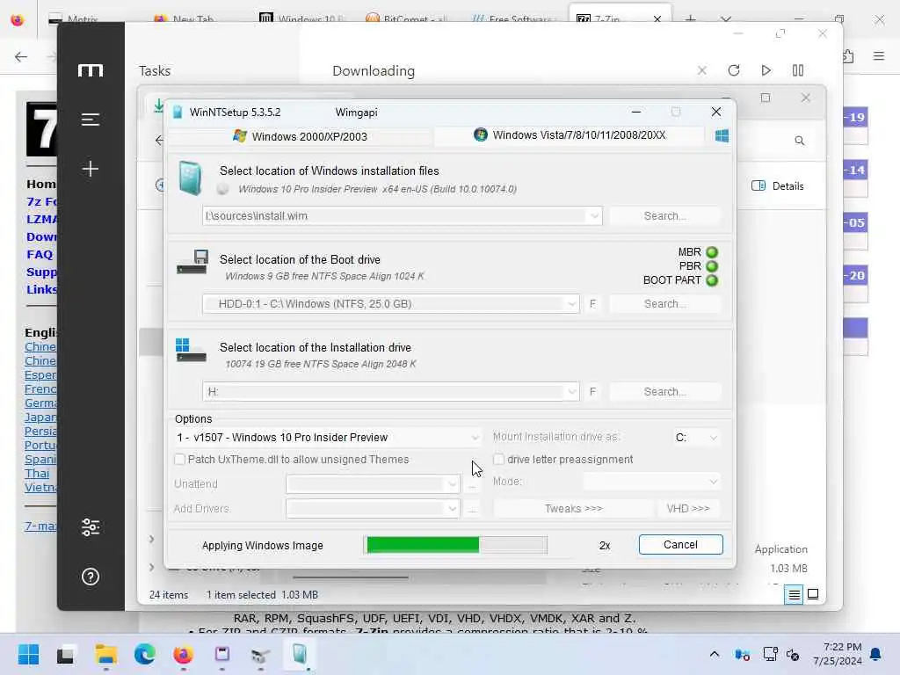Open the Windows 10 Pro edition dropdown
Image resolution: width=900 pixels, height=675 pixels.
(328, 438)
